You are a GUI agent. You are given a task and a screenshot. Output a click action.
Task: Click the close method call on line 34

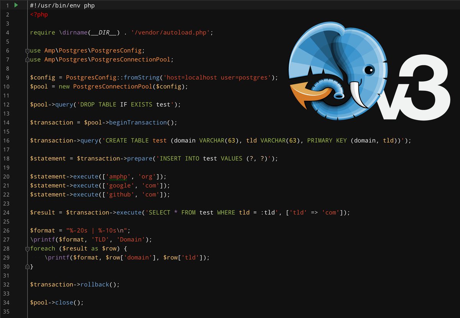pos(64,302)
